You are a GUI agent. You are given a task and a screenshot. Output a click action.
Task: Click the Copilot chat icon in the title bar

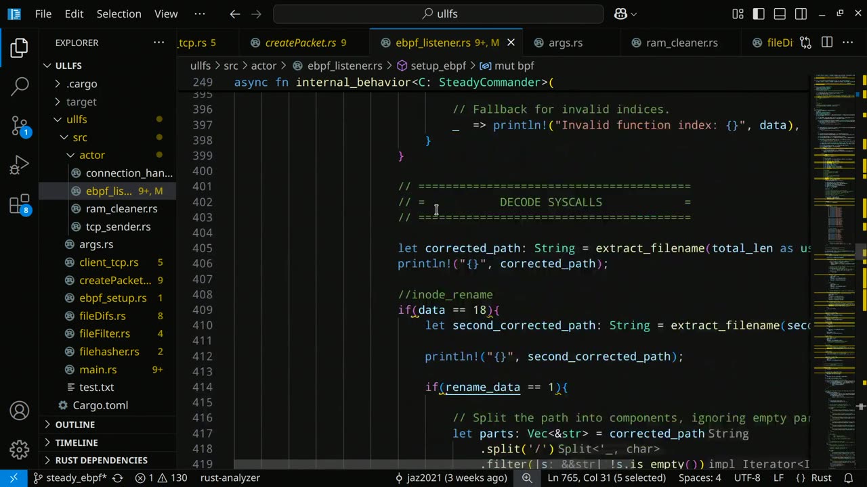pyautogui.click(x=620, y=14)
